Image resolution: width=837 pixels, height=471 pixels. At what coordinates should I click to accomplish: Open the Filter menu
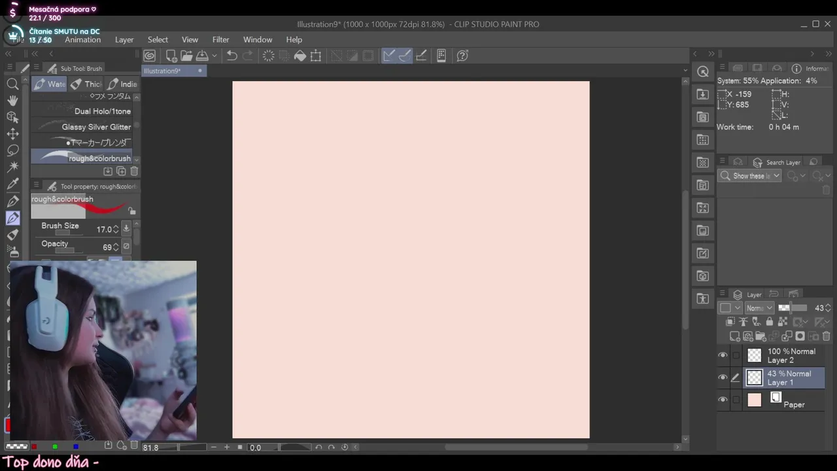click(221, 40)
